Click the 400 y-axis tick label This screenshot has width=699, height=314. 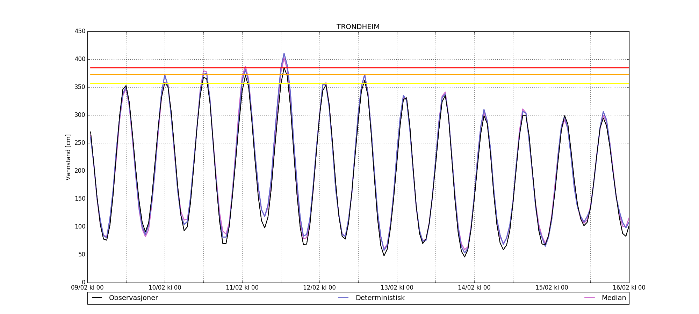[x=80, y=59]
